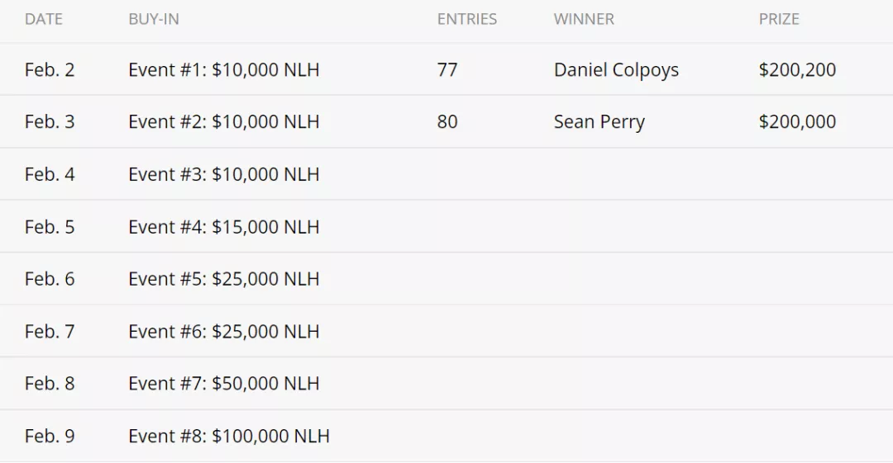893x463 pixels.
Task: Click Event #1: $10,000 NLH entry
Action: pyautogui.click(x=224, y=70)
